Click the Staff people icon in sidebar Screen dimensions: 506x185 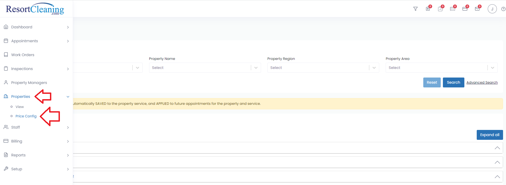[x=6, y=127]
